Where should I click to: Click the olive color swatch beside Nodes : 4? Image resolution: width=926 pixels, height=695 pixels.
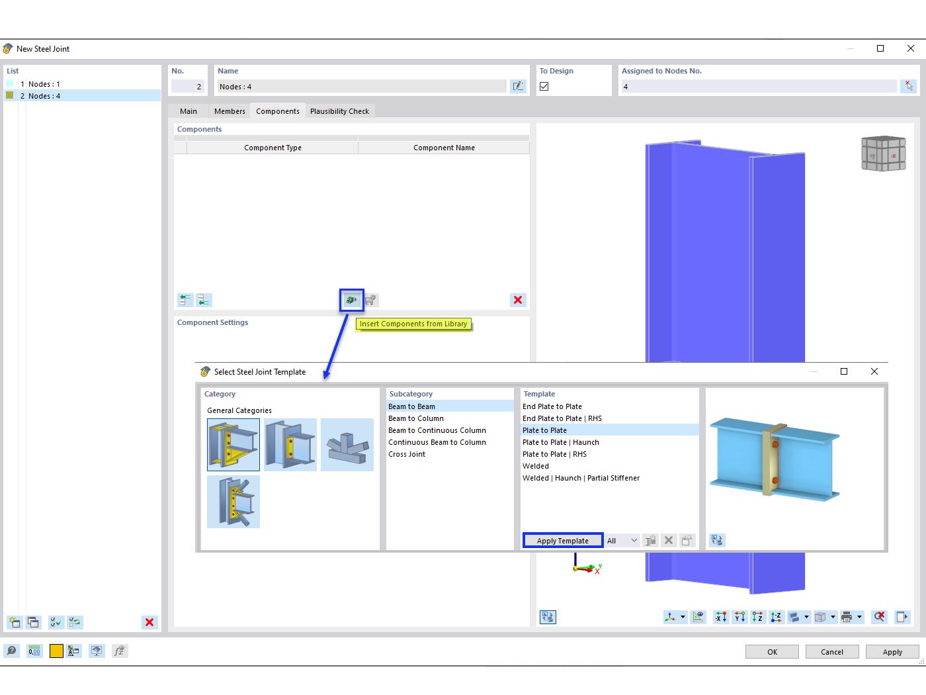10,95
